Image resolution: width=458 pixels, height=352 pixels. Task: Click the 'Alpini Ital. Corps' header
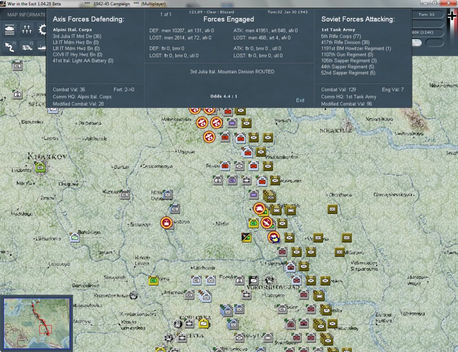(x=72, y=30)
